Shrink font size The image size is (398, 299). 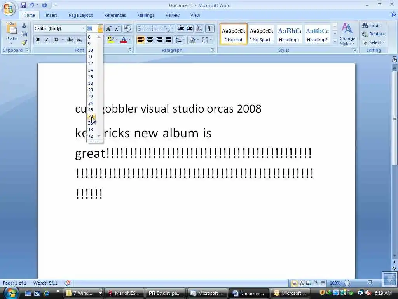pos(117,28)
